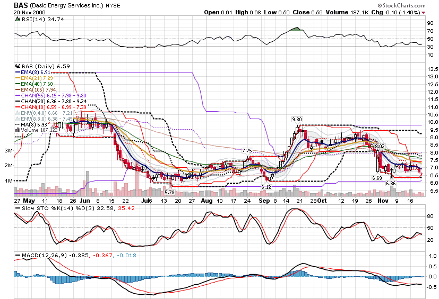Image resolution: width=439 pixels, height=299 pixels.
Task: Click the "Aug" month label on date axis
Action: click(206, 201)
